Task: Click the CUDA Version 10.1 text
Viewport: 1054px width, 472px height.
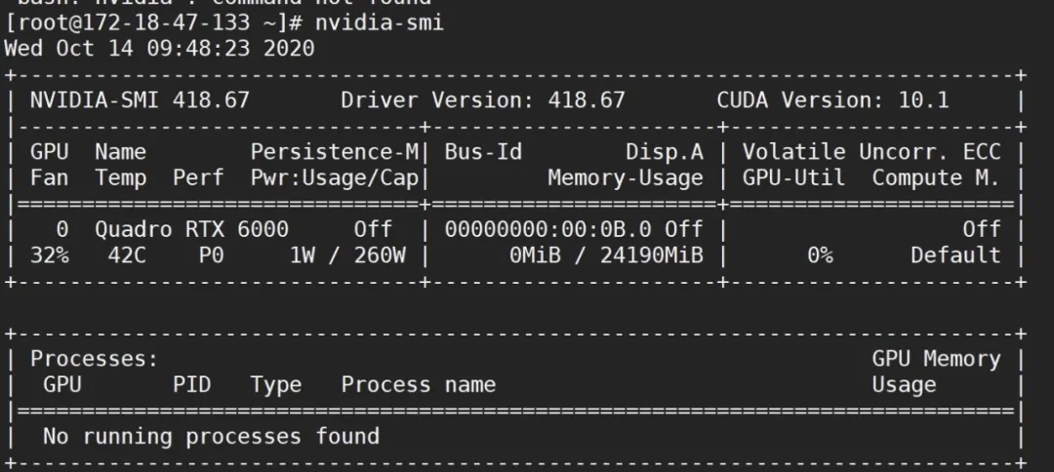Action: click(832, 100)
